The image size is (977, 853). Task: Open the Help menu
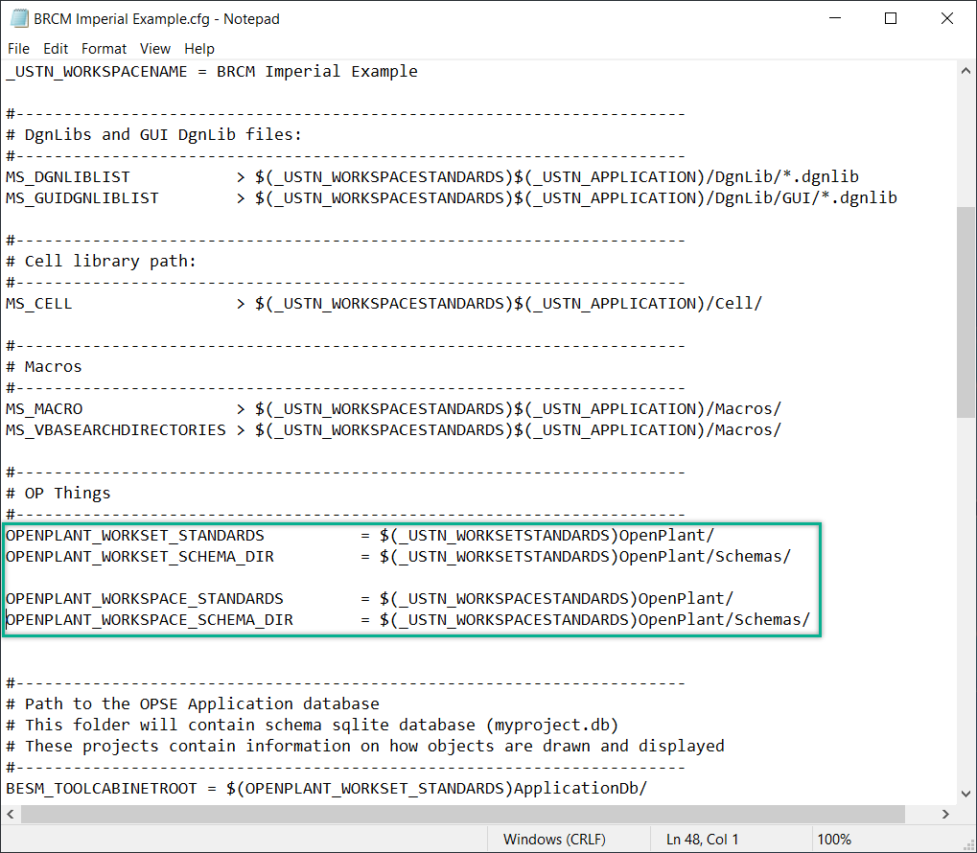pyautogui.click(x=198, y=49)
